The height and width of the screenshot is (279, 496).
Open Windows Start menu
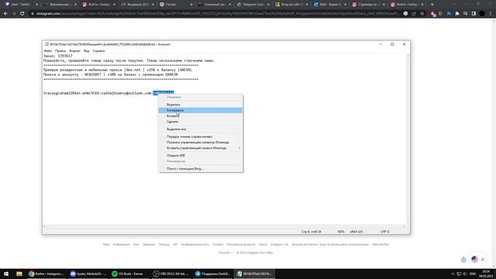[x=6, y=274]
